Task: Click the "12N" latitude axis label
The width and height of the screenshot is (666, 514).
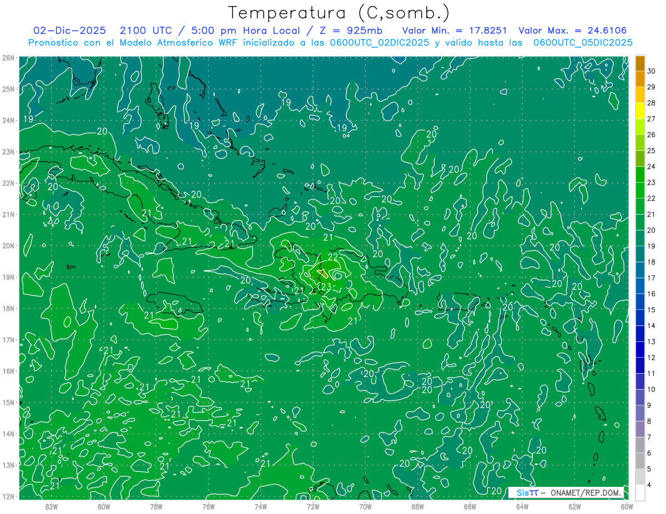Action: point(8,496)
